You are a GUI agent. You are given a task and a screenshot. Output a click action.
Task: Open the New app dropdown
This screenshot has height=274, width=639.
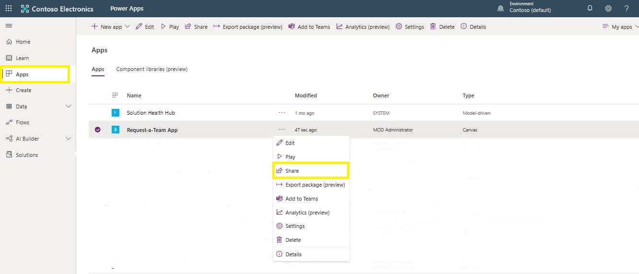(110, 27)
